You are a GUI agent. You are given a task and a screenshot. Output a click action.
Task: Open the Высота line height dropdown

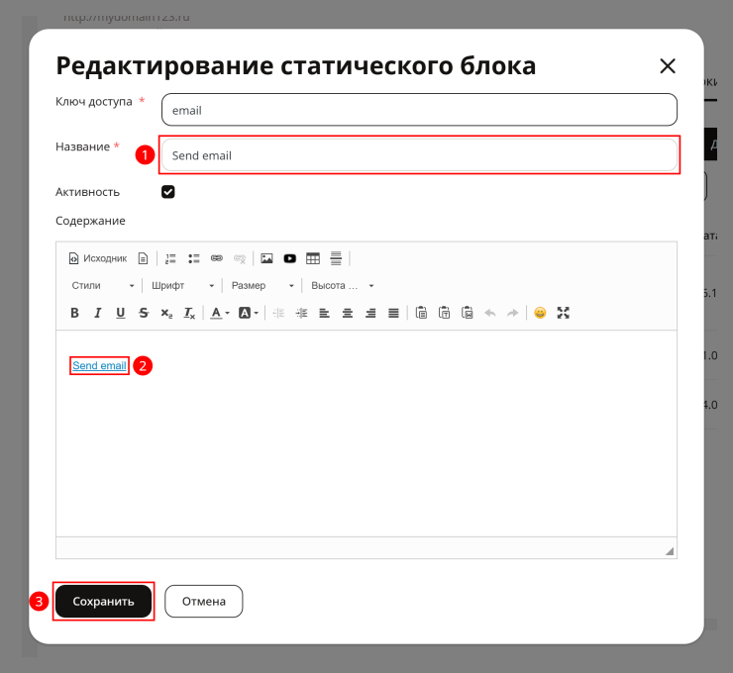coord(343,285)
